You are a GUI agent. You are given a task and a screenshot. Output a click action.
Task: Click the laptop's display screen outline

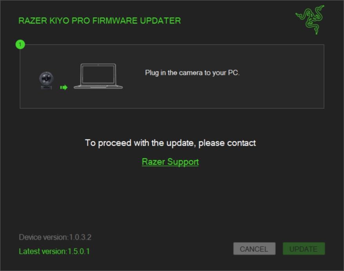click(98, 74)
